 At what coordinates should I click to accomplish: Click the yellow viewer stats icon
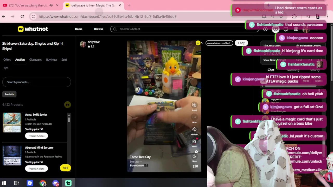coord(198,43)
